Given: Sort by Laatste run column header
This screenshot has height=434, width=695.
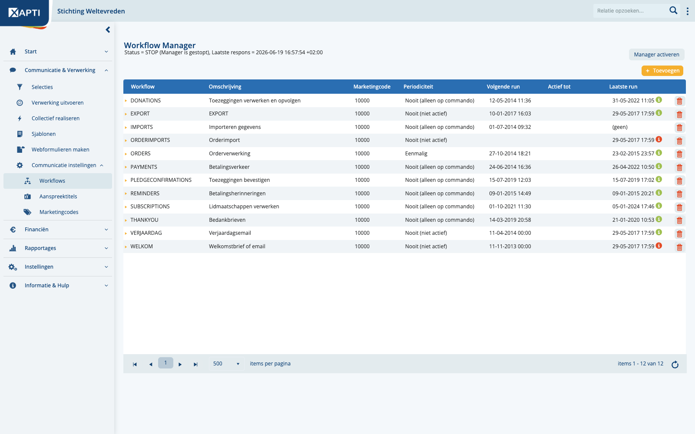Looking at the screenshot, I should pos(623,87).
